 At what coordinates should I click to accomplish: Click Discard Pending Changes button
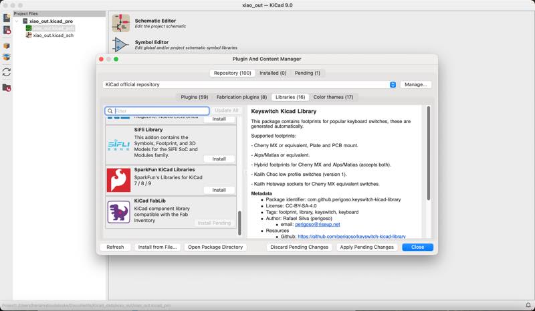tap(299, 247)
